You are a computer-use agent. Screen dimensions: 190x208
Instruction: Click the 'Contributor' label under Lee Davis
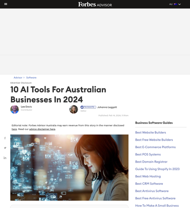tap(26, 110)
